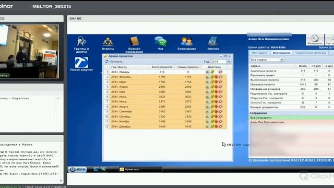The height and width of the screenshot is (188, 334).
Task: Click the red circular icon for 2014, Июль
Action: click(220, 102)
